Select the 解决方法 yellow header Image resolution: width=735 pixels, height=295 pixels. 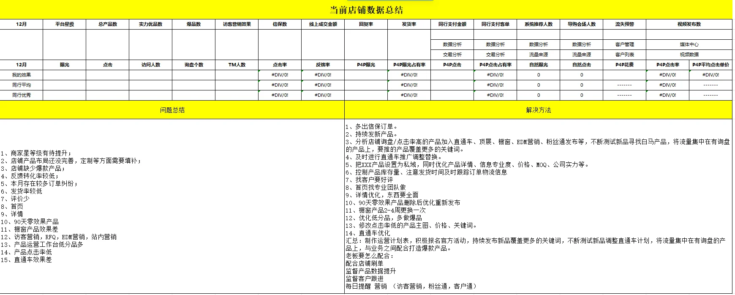(539, 110)
